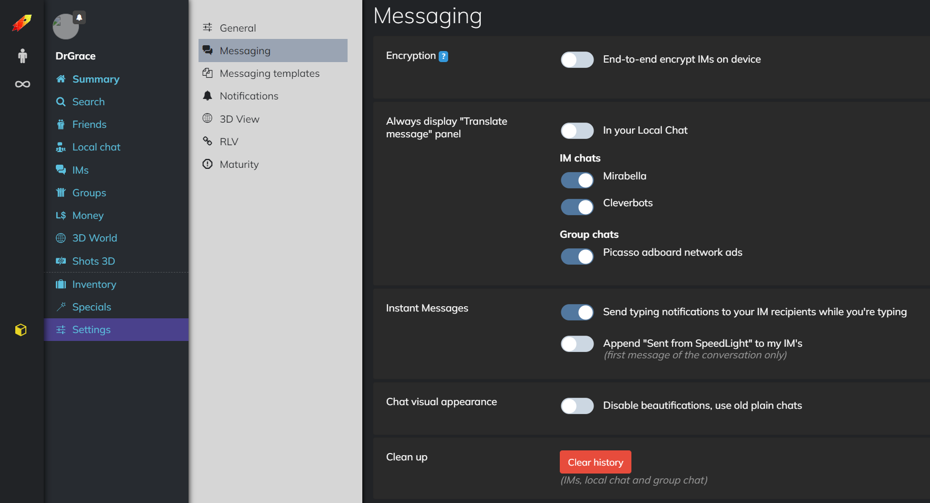Open the notification bell on avatar

[x=79, y=17]
